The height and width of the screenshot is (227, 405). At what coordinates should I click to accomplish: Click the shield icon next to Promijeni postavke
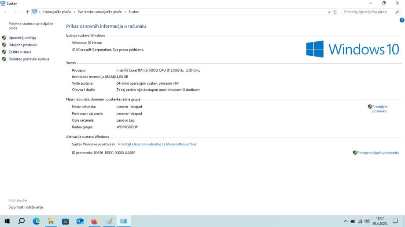(370, 106)
